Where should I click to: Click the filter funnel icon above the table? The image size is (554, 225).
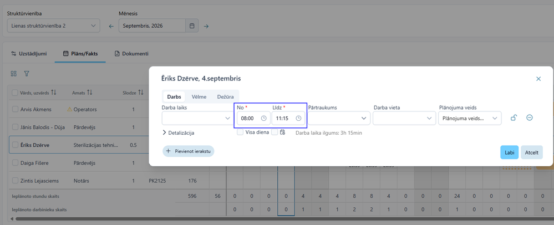(27, 74)
